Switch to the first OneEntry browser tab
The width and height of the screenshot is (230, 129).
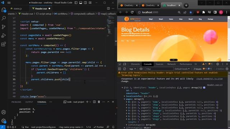tap(129, 5)
